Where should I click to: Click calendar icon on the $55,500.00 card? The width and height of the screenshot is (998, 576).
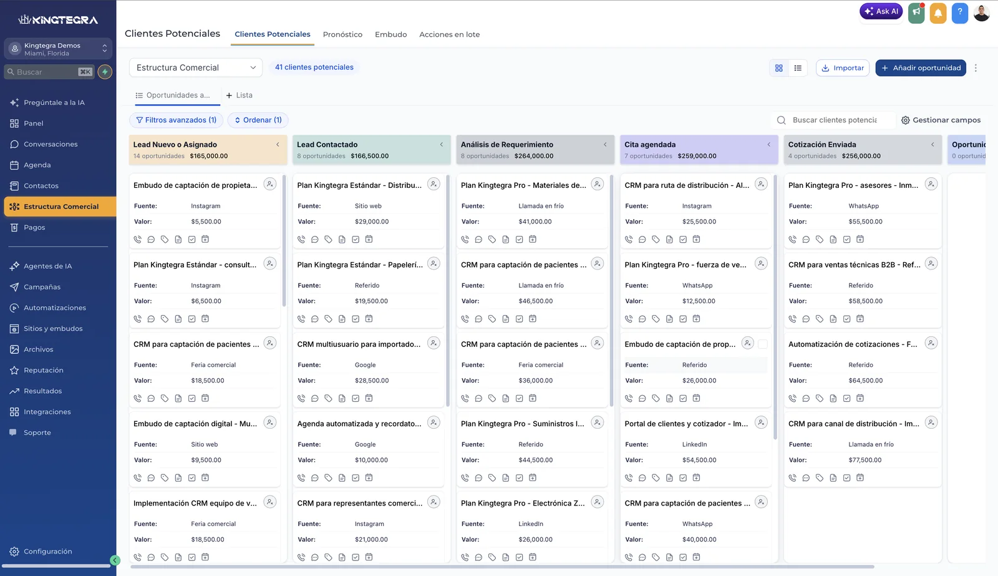point(860,239)
